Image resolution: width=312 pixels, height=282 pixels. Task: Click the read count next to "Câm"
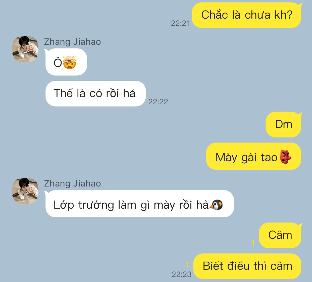(253, 243)
